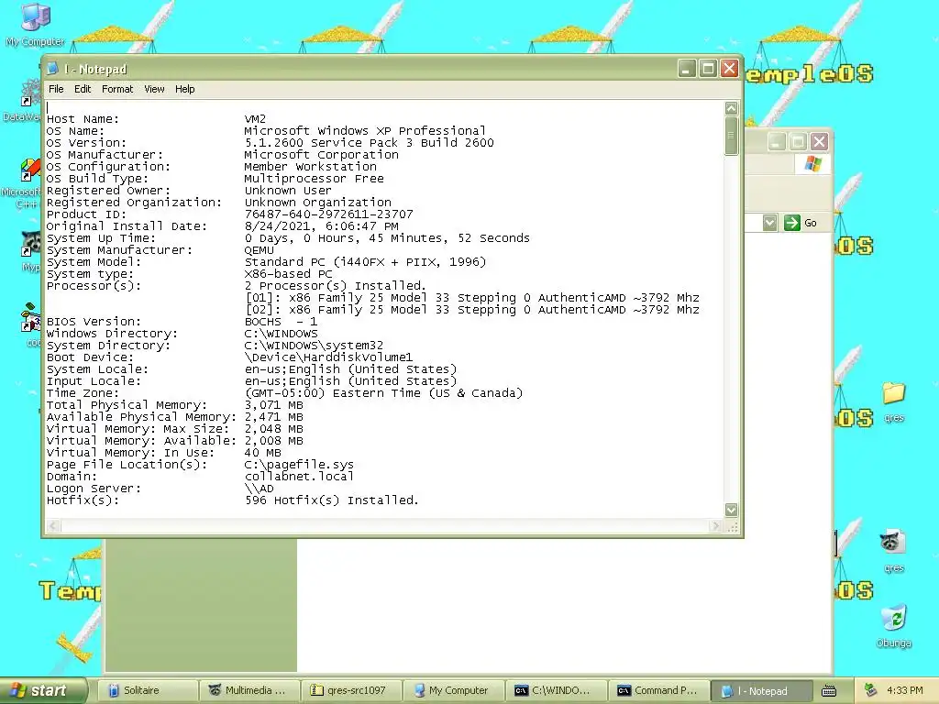
Task: Click the host name value VM2
Action: (255, 119)
